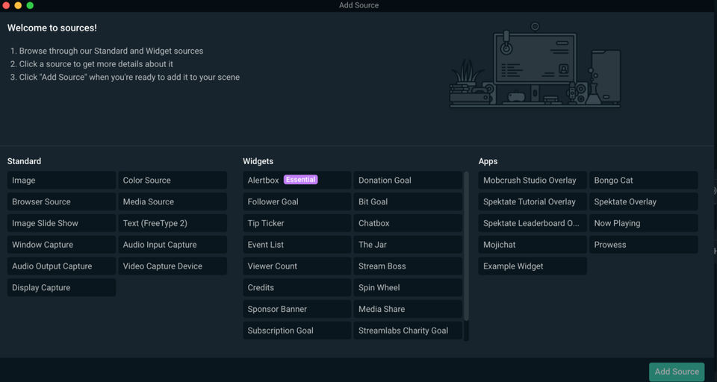Pick the Event List widget
The width and height of the screenshot is (717, 382).
pyautogui.click(x=297, y=245)
